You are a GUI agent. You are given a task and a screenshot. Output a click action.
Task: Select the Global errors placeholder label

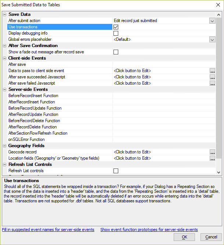pos(30,39)
